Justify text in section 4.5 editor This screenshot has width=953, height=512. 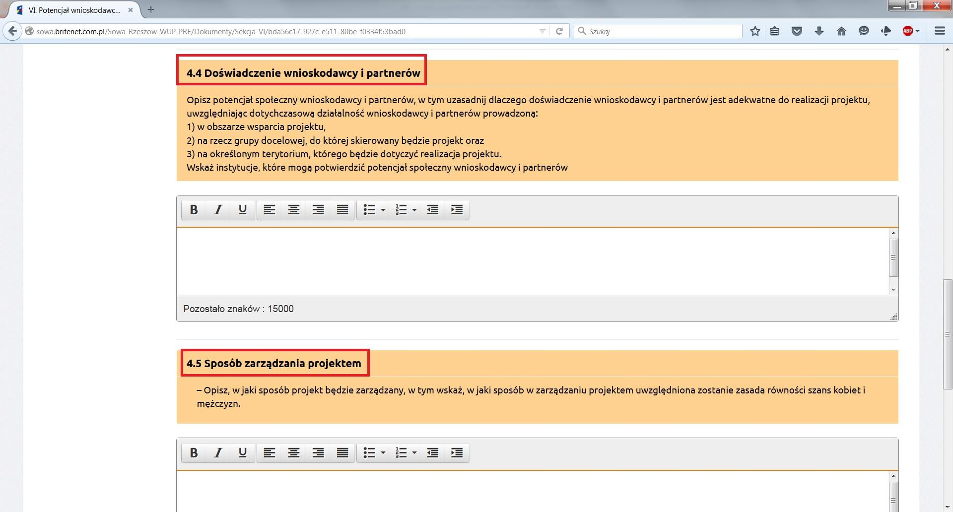[x=342, y=452]
